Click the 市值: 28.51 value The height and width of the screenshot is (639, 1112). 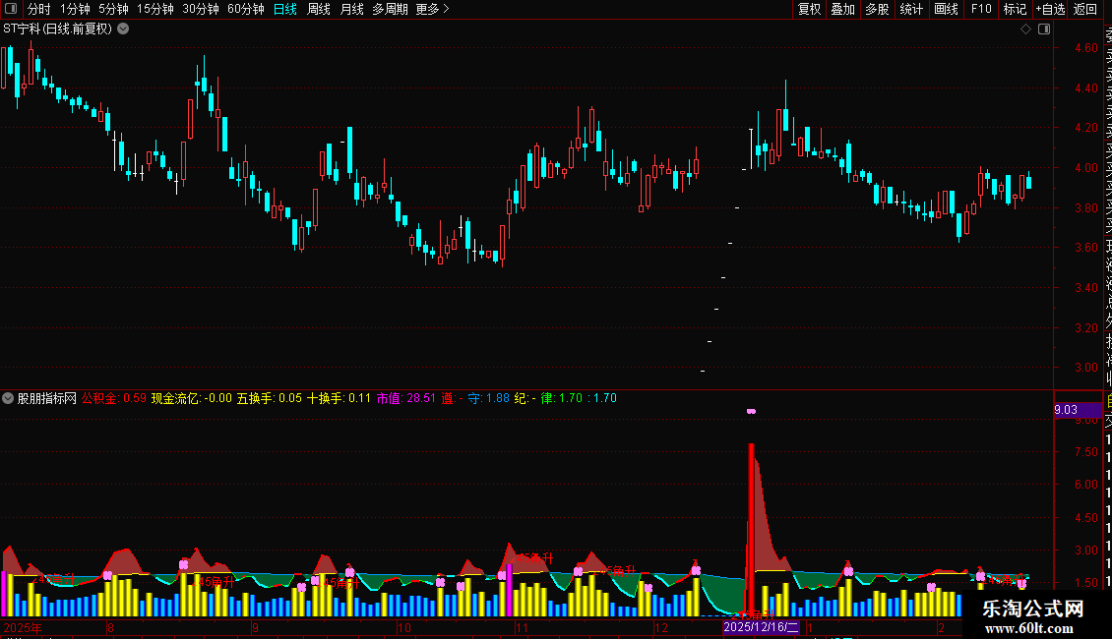[x=405, y=398]
